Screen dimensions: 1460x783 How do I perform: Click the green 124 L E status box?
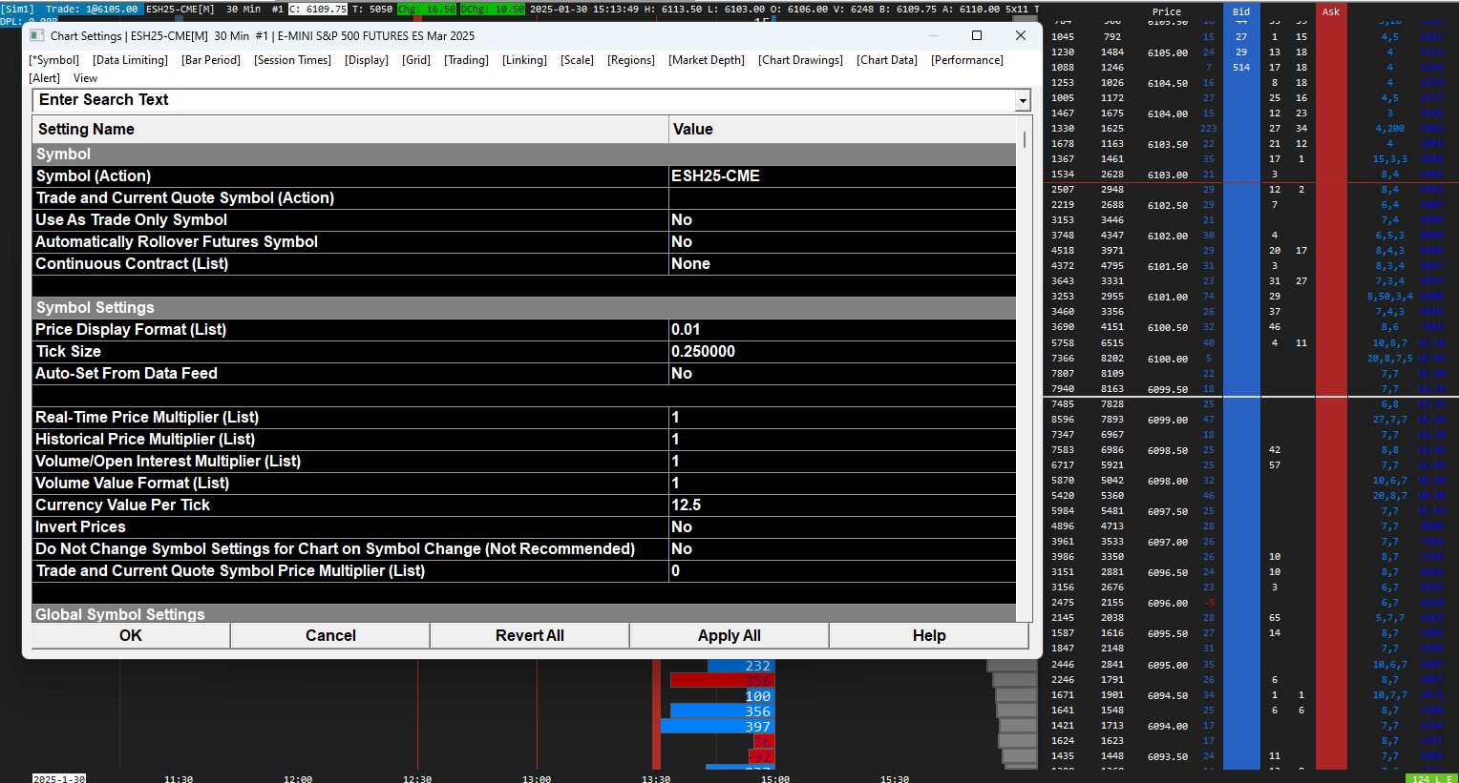[1432, 778]
